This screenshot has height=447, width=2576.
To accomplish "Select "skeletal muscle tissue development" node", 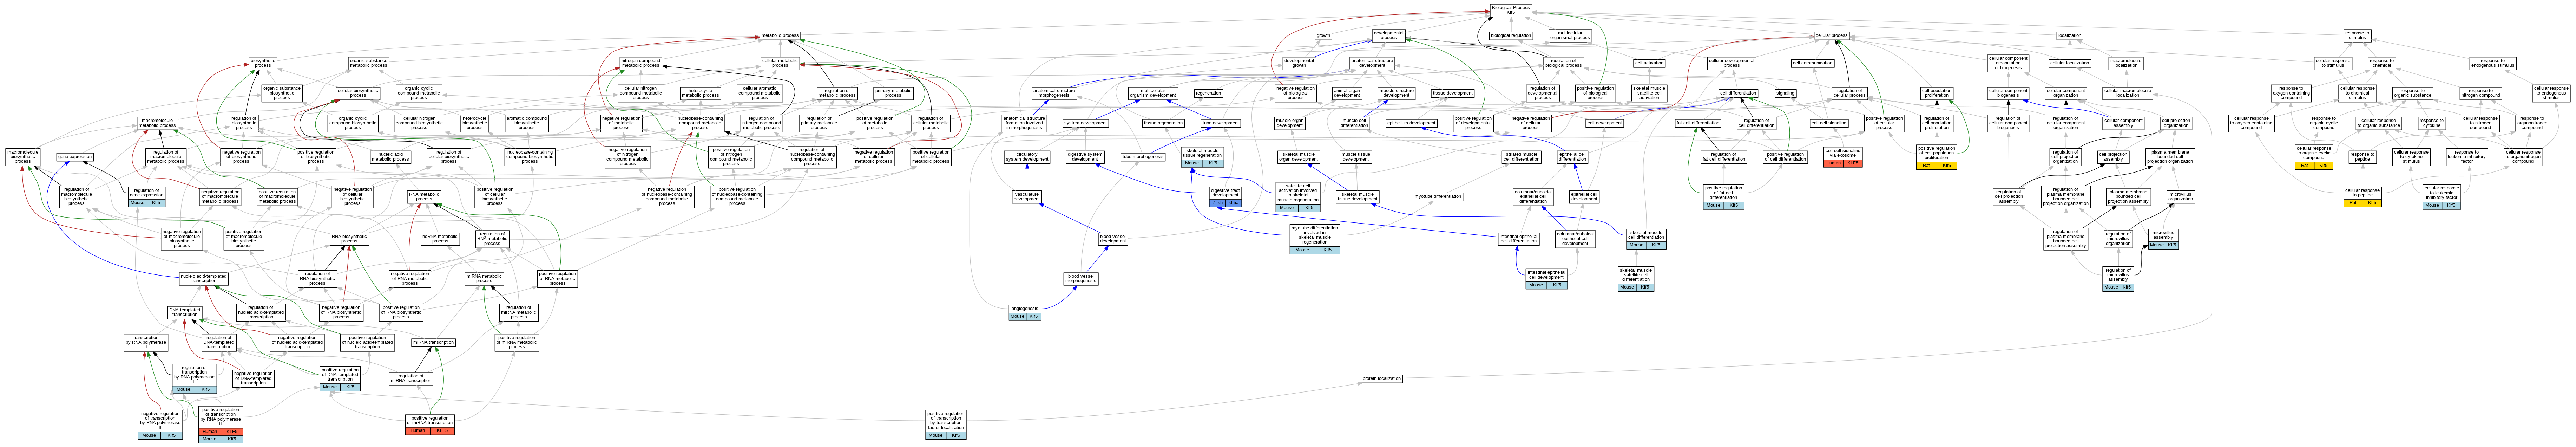I will (1357, 197).
